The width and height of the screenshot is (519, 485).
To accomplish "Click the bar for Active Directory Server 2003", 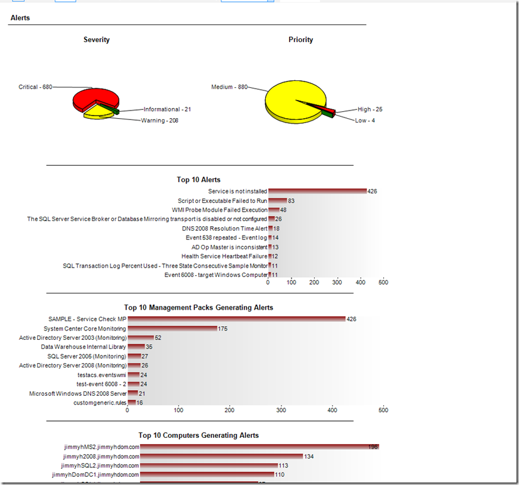I will tap(141, 338).
